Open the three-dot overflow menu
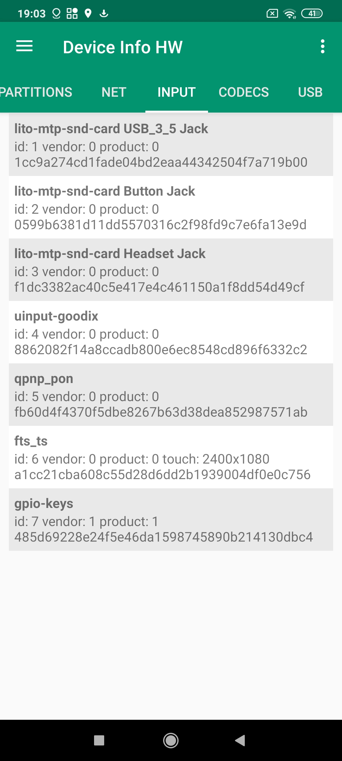The width and height of the screenshot is (342, 761). (322, 47)
